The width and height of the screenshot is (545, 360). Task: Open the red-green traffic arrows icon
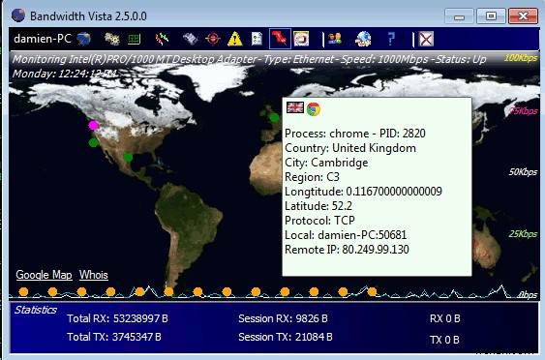click(x=162, y=39)
